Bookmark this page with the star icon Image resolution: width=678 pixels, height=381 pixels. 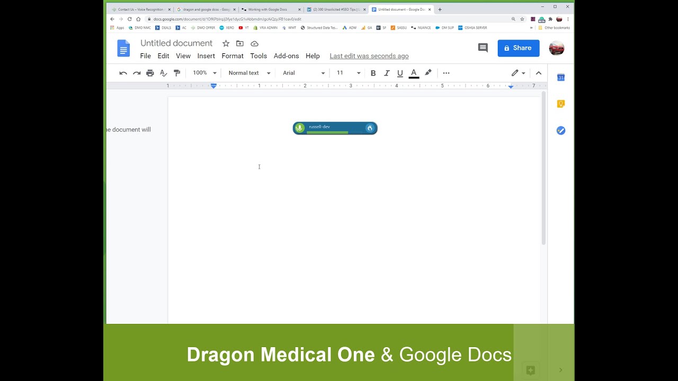click(522, 19)
